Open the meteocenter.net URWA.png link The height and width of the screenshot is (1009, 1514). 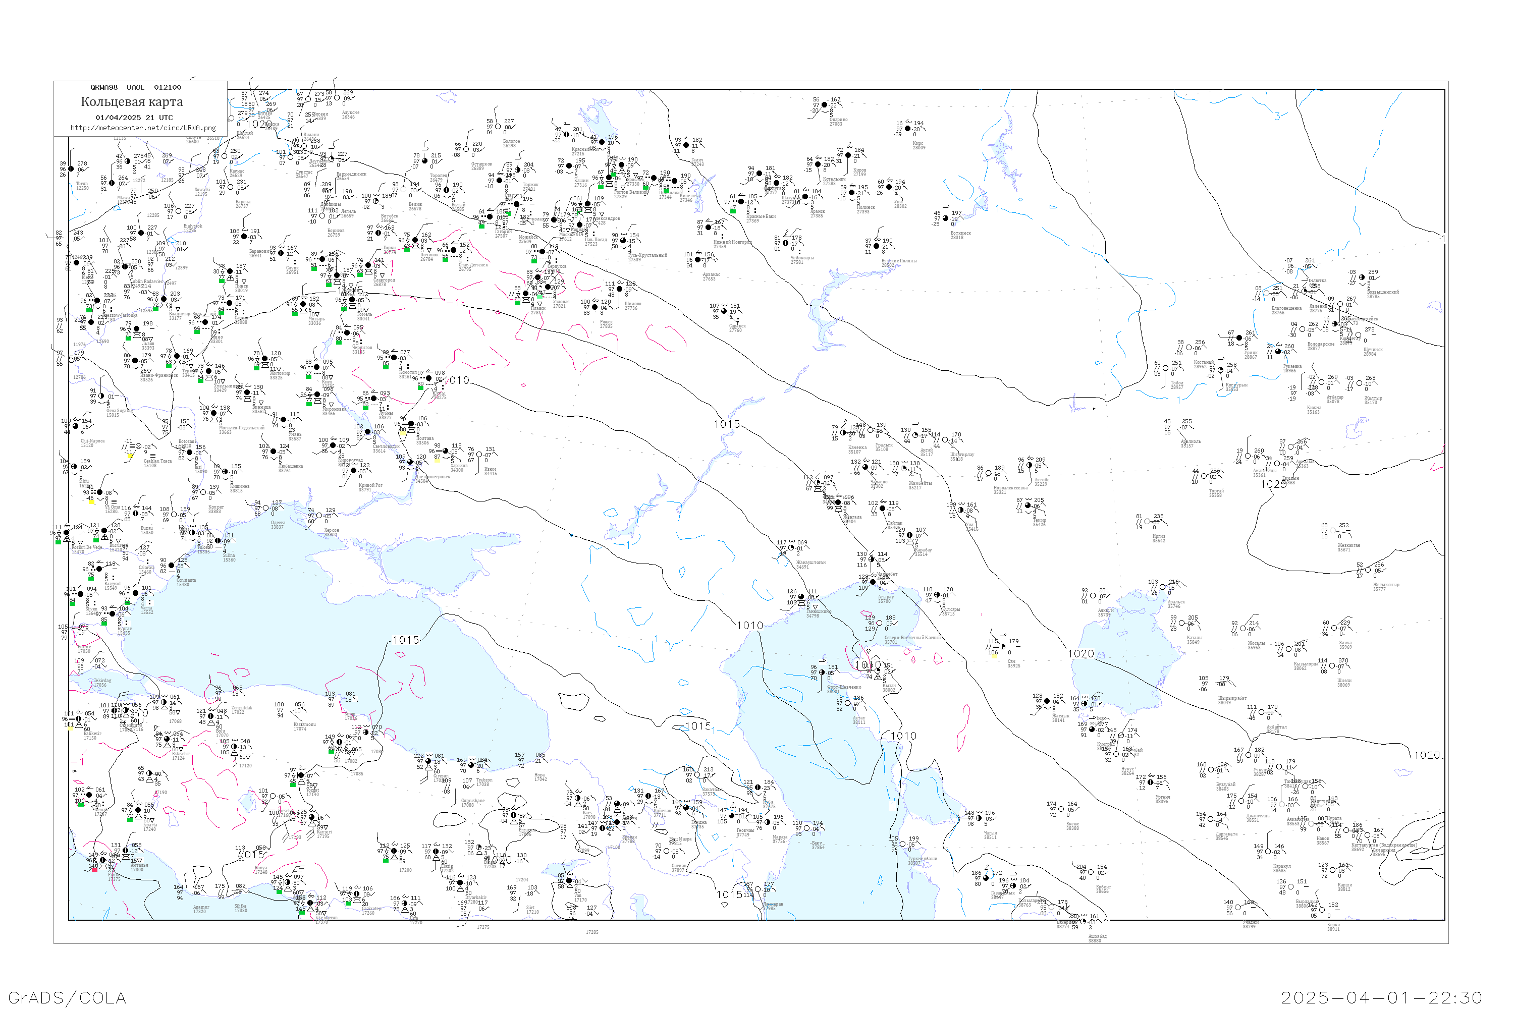pos(143,128)
